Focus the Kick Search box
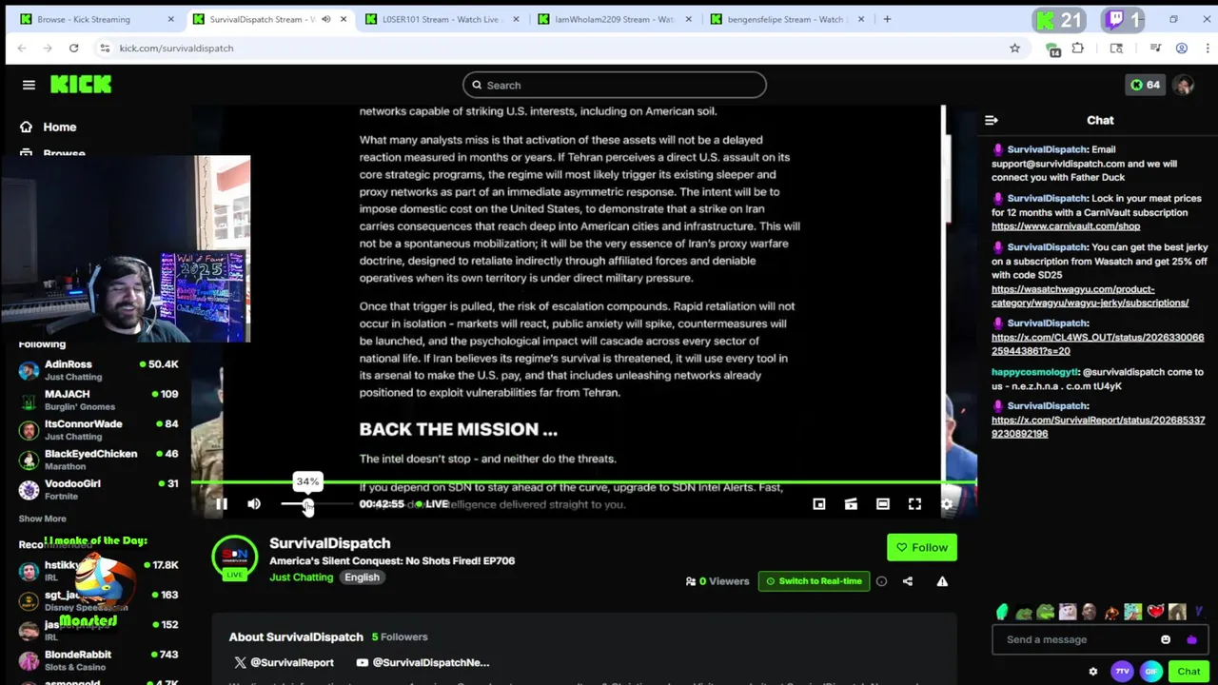 pyautogui.click(x=615, y=85)
